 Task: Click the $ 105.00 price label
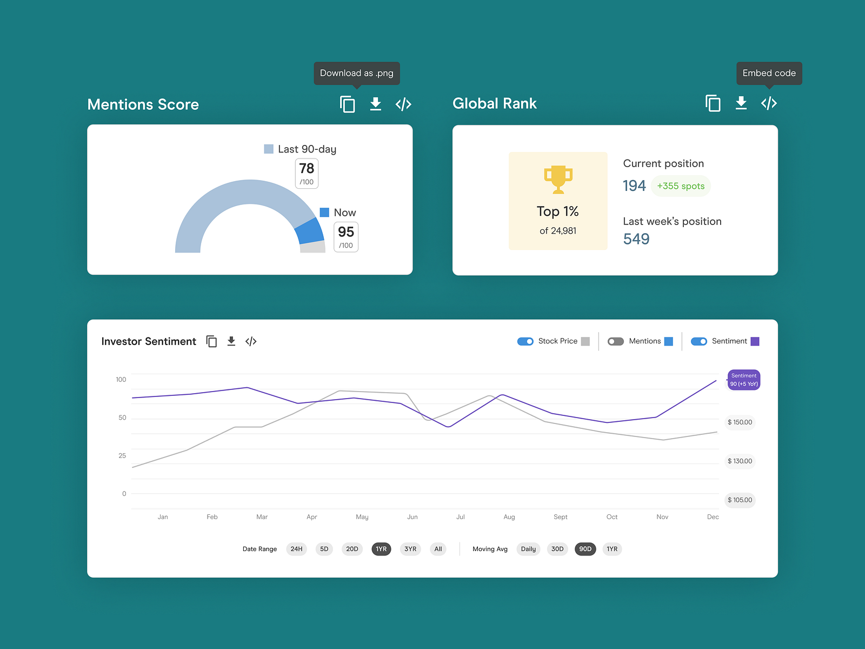tap(740, 500)
